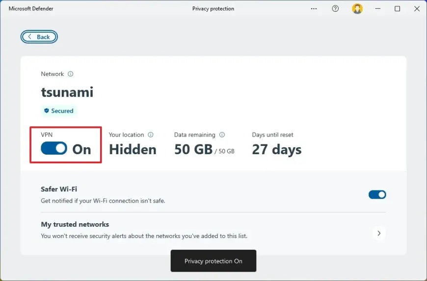Click the 50 GB data remaining value
This screenshot has width=427, height=281.
[193, 149]
